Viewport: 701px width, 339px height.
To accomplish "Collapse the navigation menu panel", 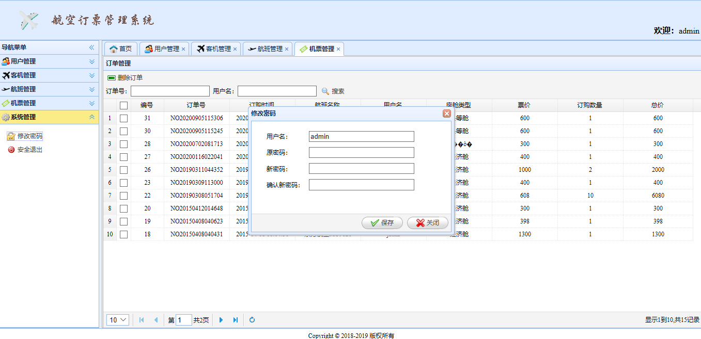I will coord(92,47).
